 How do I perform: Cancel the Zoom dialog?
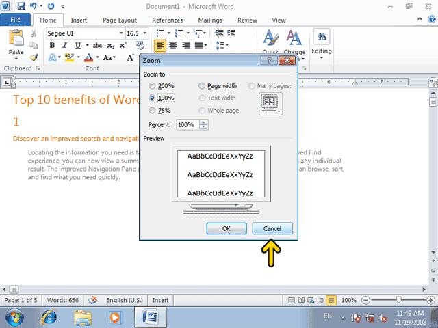coord(272,228)
